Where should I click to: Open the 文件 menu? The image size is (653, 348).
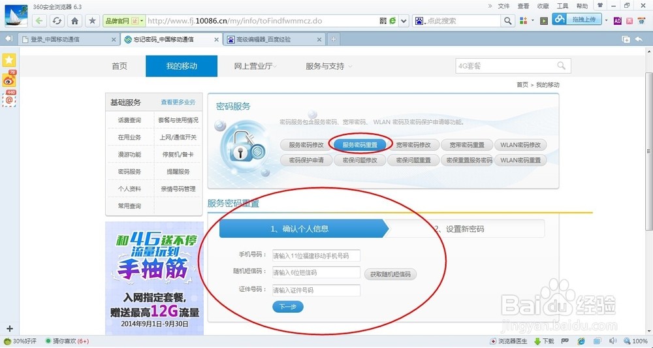coord(504,7)
